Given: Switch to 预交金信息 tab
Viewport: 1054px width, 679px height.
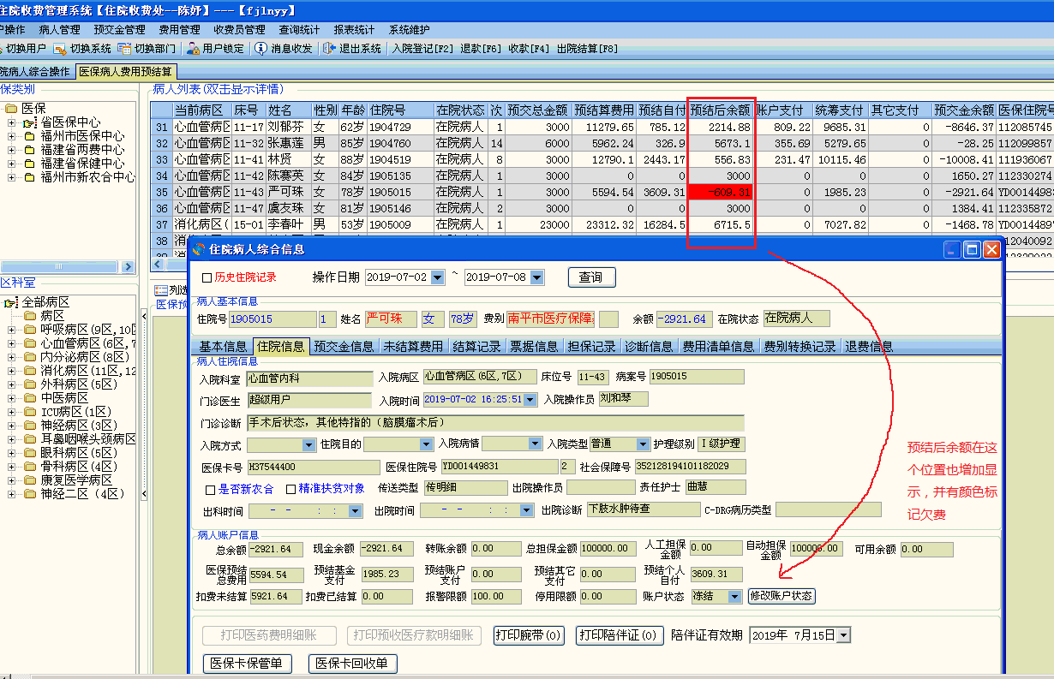Looking at the screenshot, I should pyautogui.click(x=344, y=347).
